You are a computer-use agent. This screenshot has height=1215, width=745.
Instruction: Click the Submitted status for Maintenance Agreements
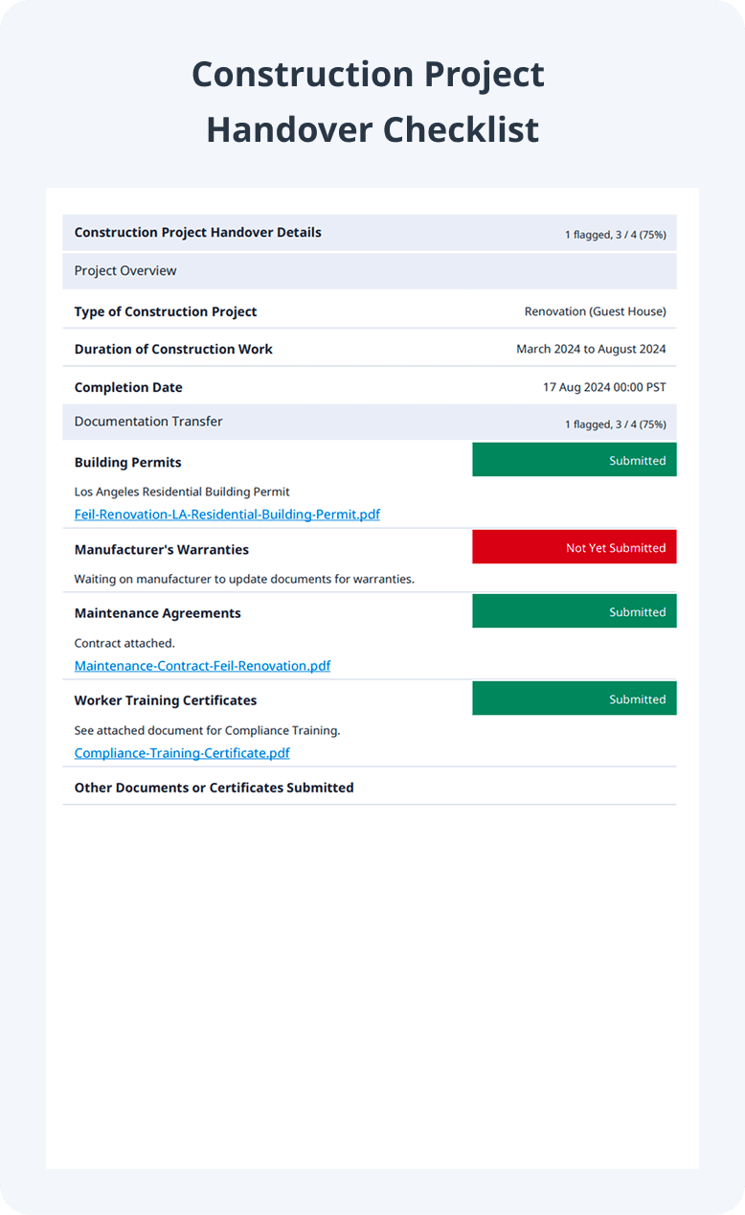click(x=574, y=610)
